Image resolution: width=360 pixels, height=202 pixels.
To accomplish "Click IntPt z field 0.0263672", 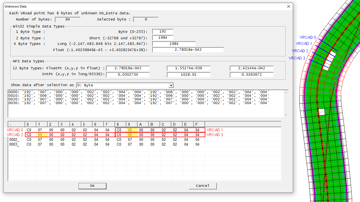I will click(251, 75).
